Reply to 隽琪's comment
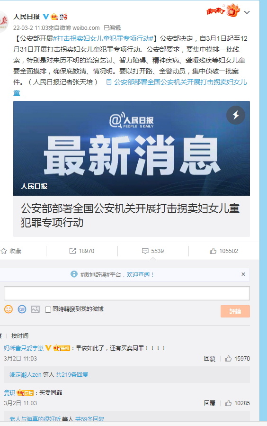Screen dimensions: 267x426 coord(209,403)
